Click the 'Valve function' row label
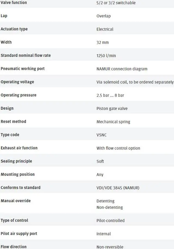Viewport: 174px width, 249px height. point(14,3)
